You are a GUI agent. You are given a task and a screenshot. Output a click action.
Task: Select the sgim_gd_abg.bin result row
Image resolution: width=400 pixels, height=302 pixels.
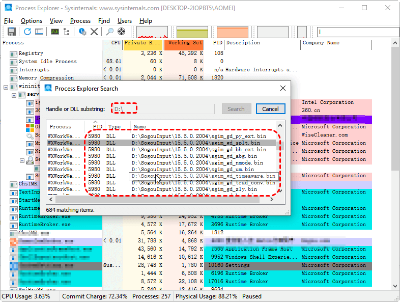(162, 156)
